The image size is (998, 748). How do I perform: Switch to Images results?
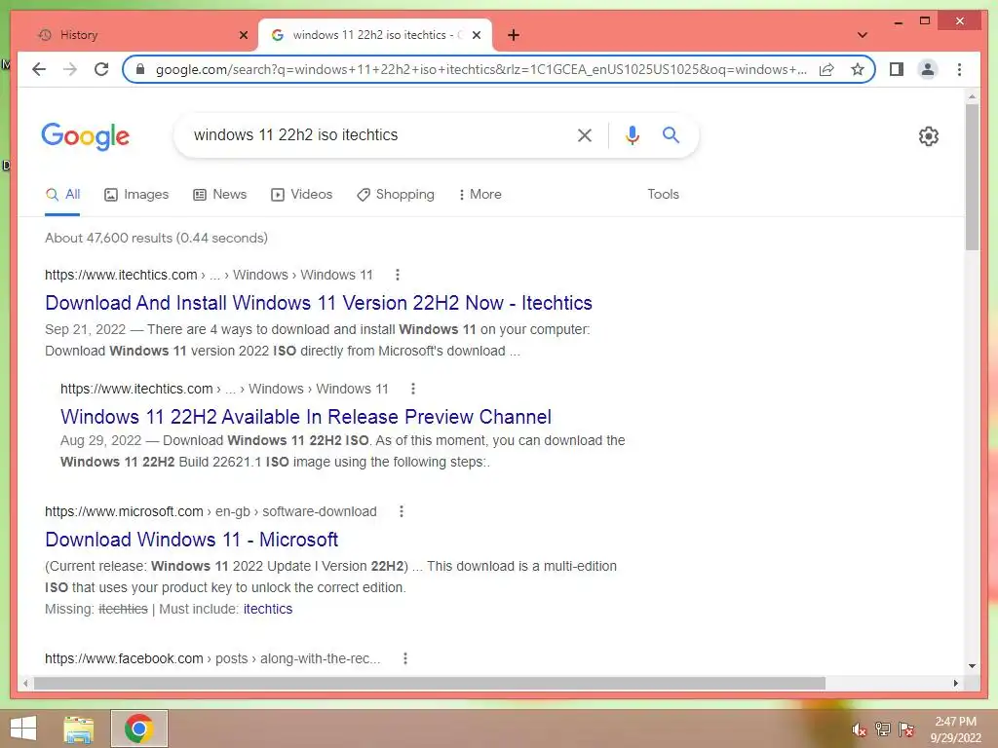(136, 195)
